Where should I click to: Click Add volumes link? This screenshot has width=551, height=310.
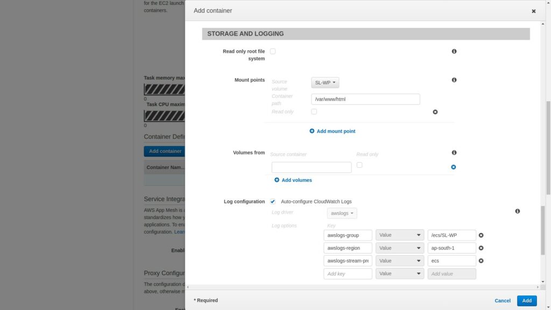coord(296,180)
